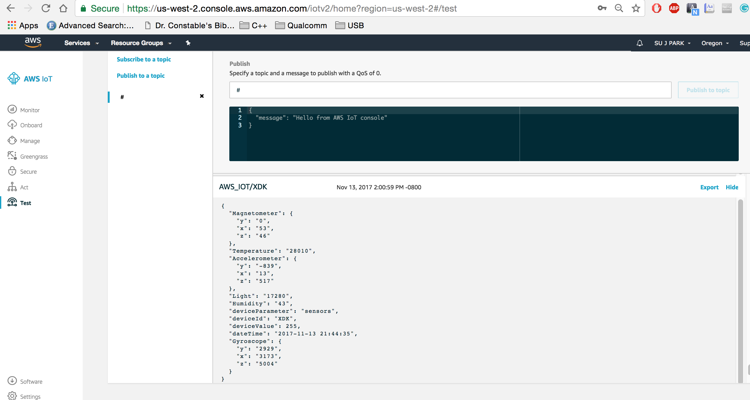This screenshot has height=400, width=750.
Task: Remove the # subscription with X
Action: coord(202,96)
